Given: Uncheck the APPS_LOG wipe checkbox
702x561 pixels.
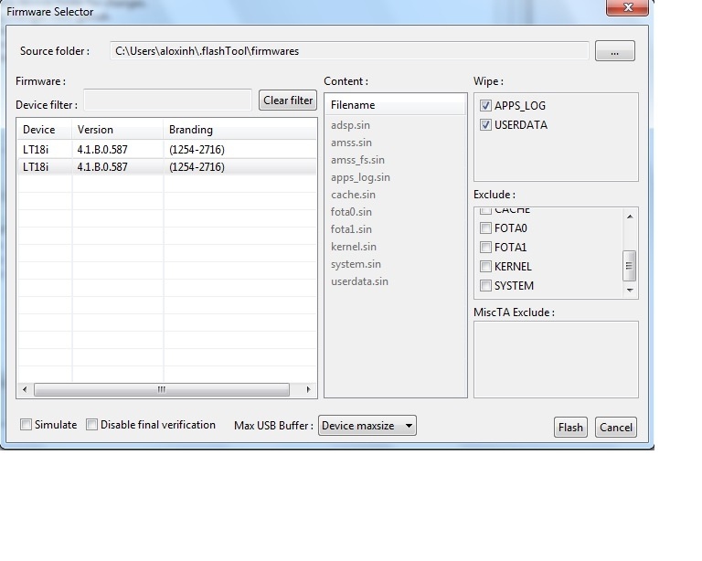Looking at the screenshot, I should tap(485, 106).
